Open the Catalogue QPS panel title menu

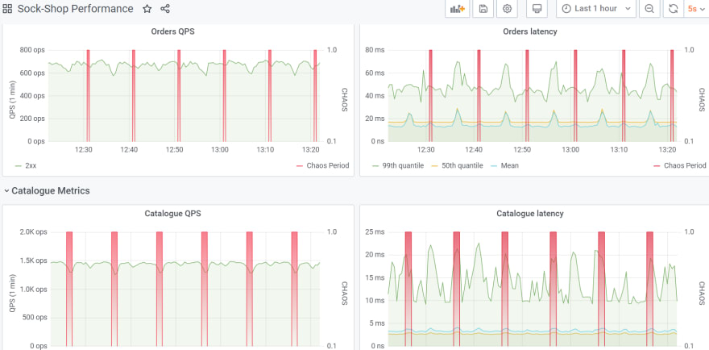[172, 213]
